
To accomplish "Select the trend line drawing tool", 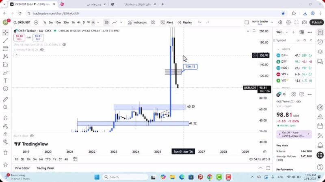I will tap(6, 41).
